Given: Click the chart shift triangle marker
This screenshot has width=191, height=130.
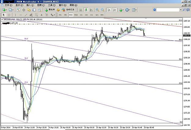Looking at the screenshot, I should tap(146, 19).
